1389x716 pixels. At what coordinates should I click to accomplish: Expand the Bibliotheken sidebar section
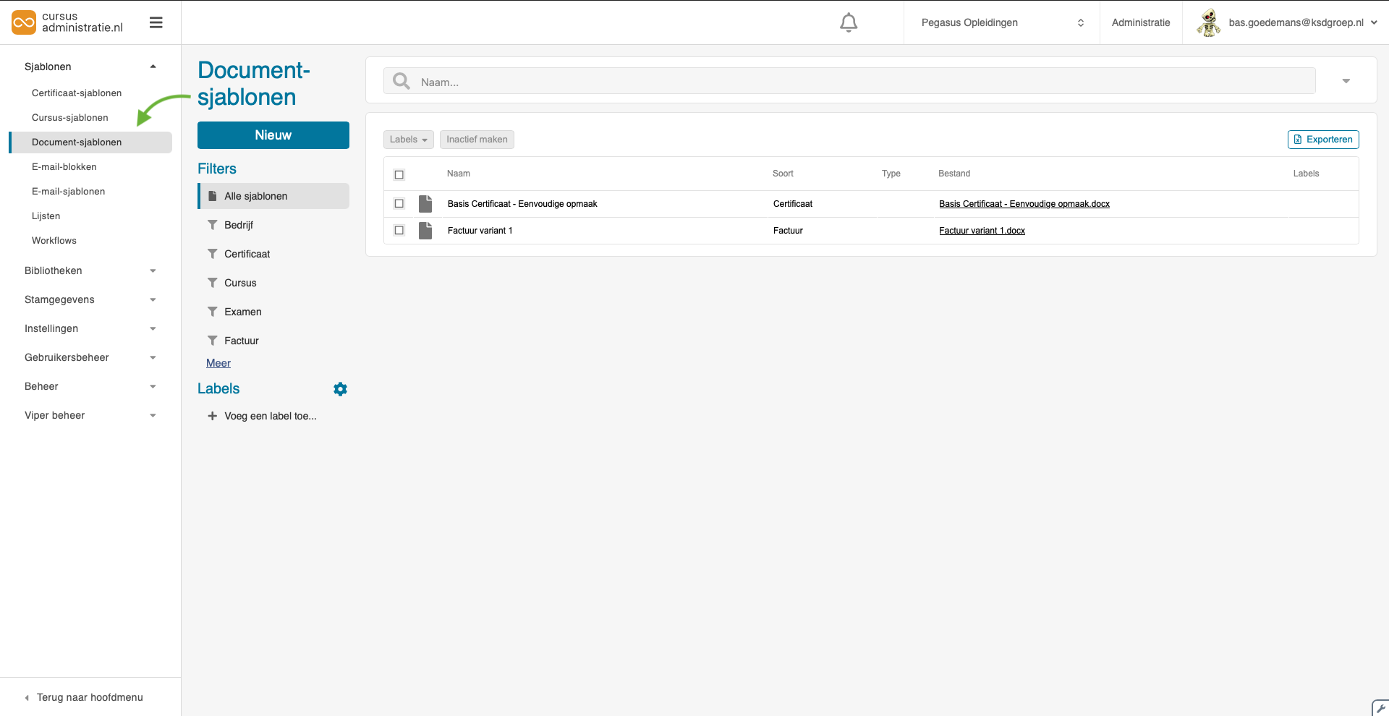point(90,270)
